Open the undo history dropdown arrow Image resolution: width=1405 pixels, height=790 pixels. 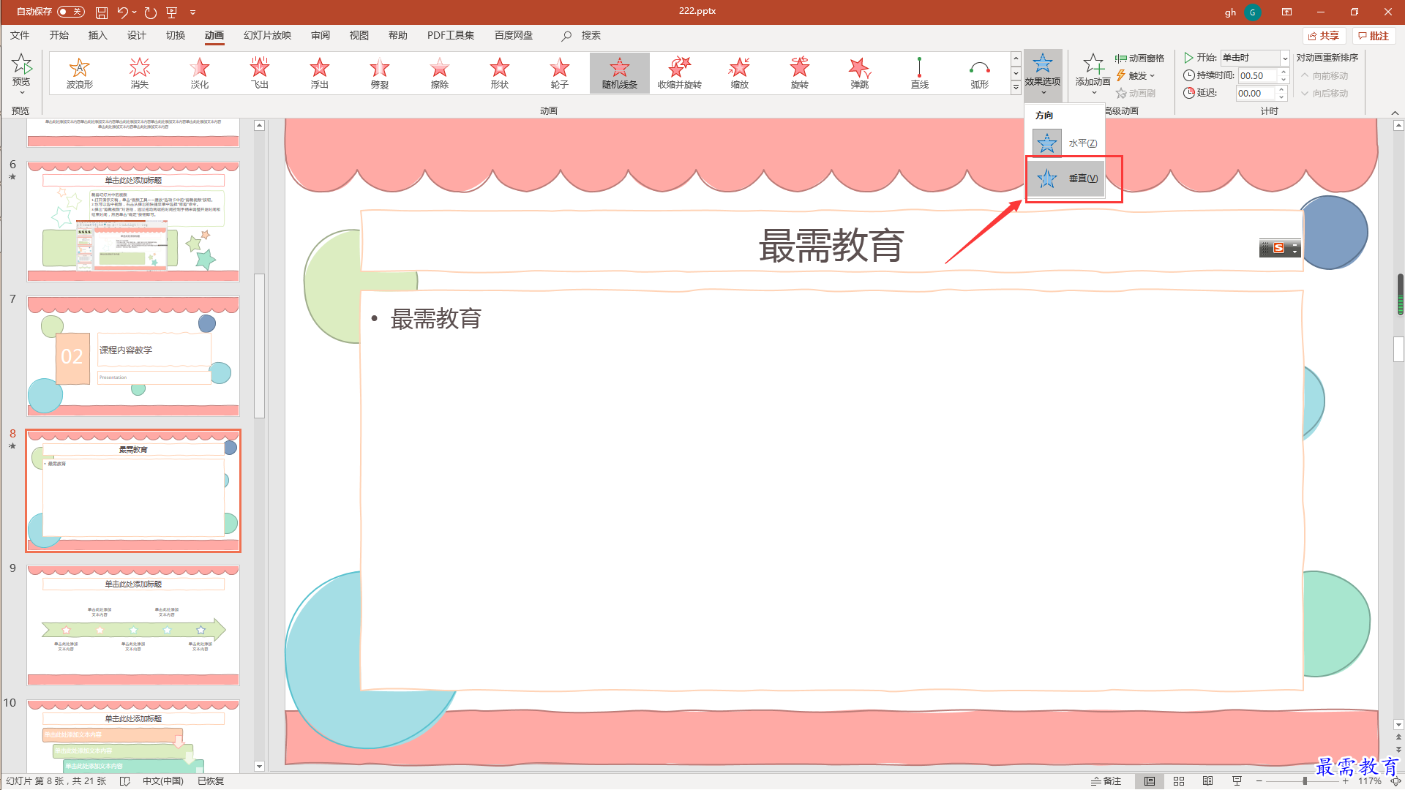(x=135, y=12)
